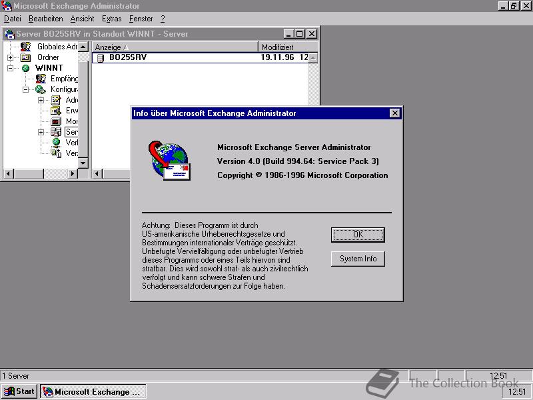Open the Bearbeiten menu
533x400 pixels.
[45, 19]
